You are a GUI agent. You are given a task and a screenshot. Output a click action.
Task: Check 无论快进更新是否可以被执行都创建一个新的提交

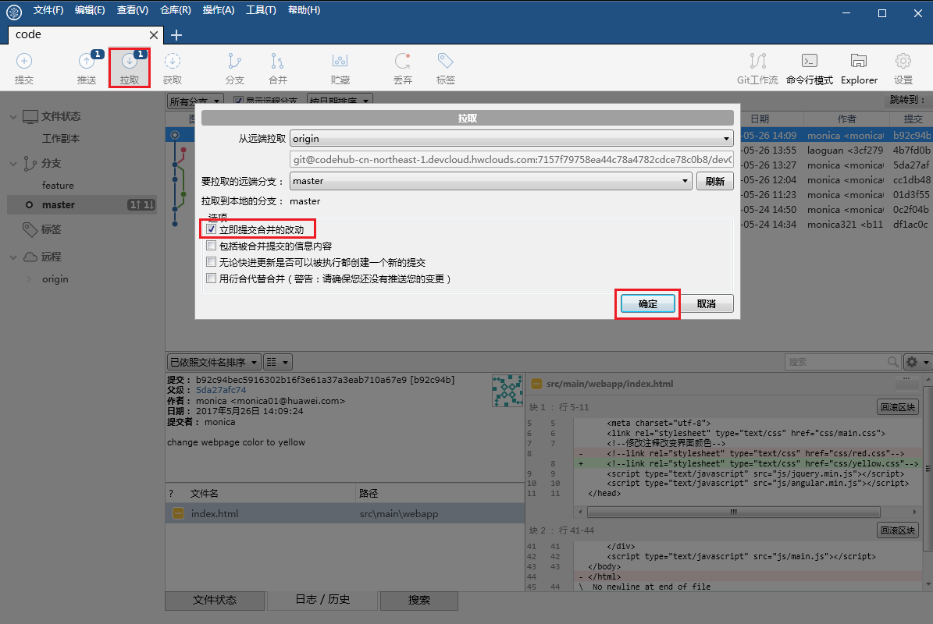[212, 261]
